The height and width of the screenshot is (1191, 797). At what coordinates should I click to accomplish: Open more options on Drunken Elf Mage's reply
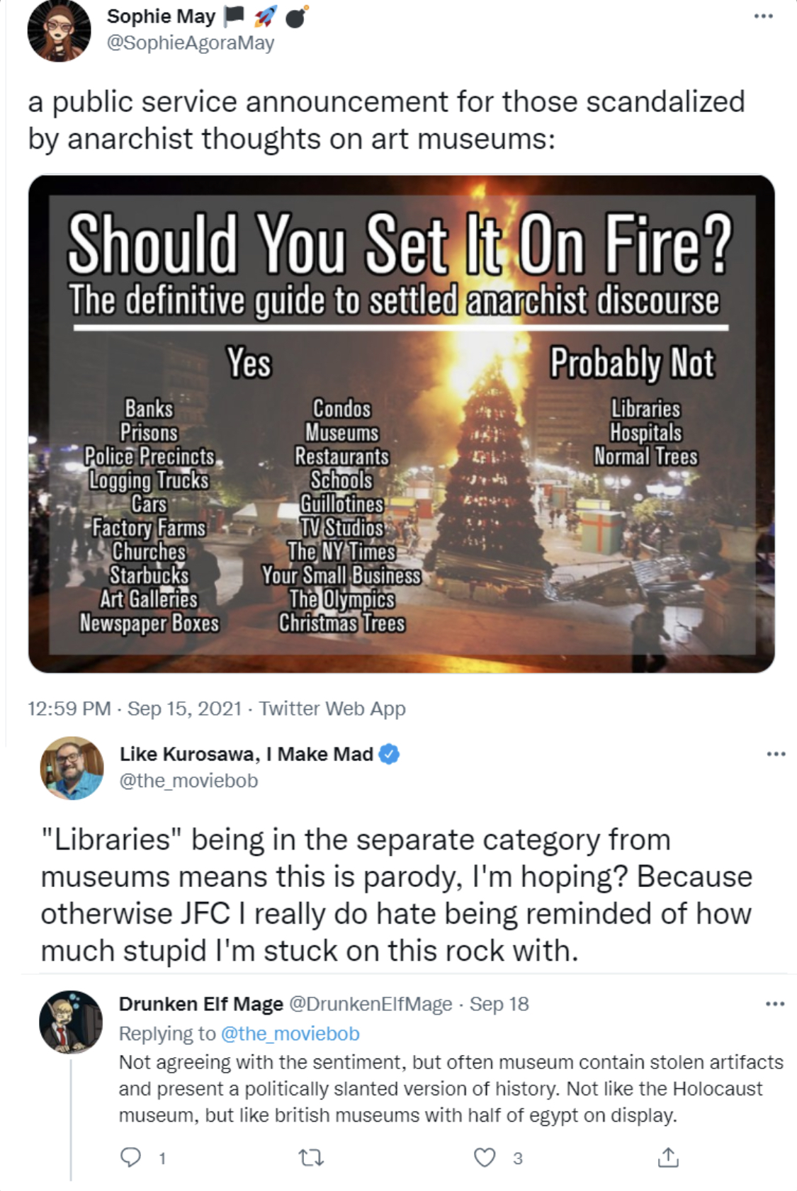[x=775, y=1004]
